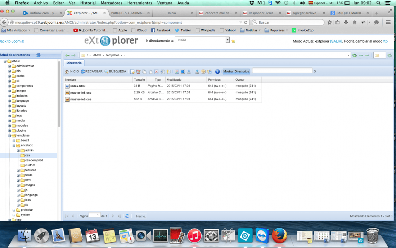
Task: Click RECARGAR to reload the file list
Action: click(91, 71)
